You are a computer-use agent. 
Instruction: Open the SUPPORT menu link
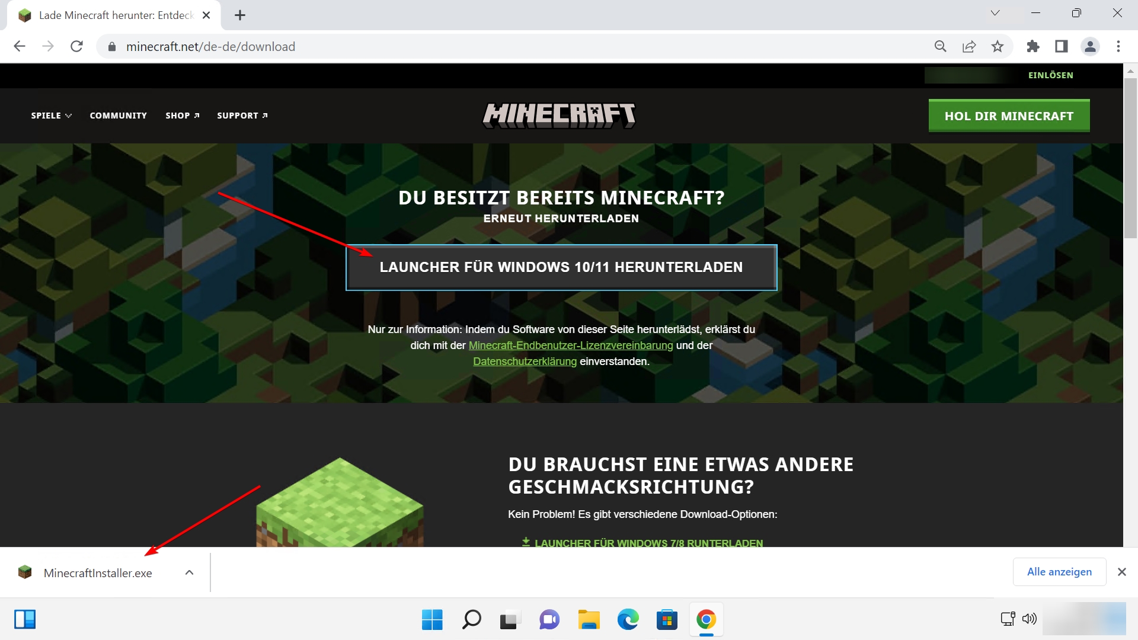pos(242,116)
